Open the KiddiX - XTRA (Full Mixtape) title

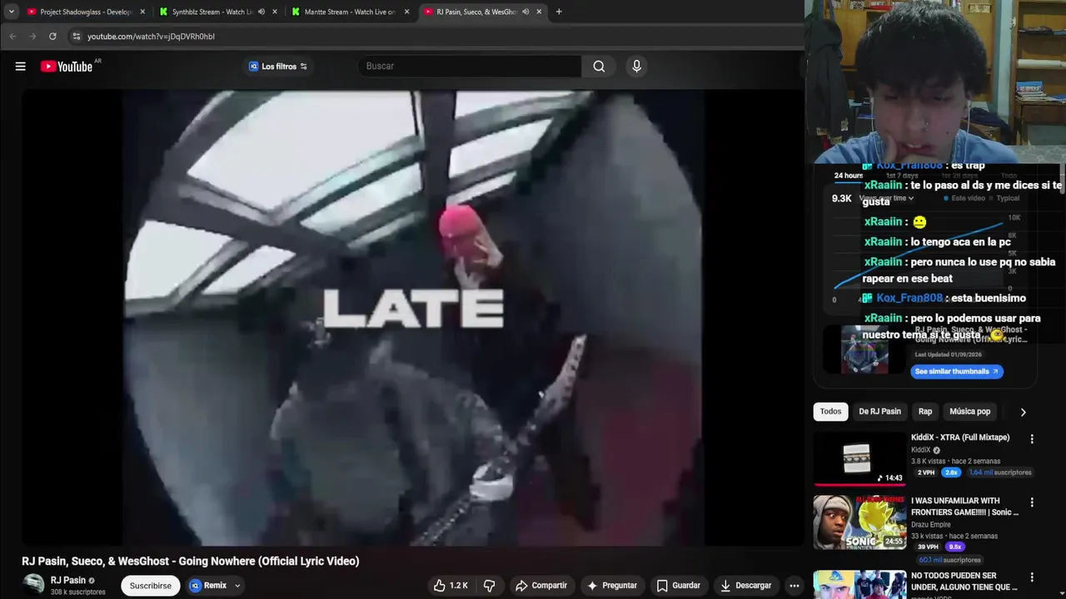coord(960,438)
